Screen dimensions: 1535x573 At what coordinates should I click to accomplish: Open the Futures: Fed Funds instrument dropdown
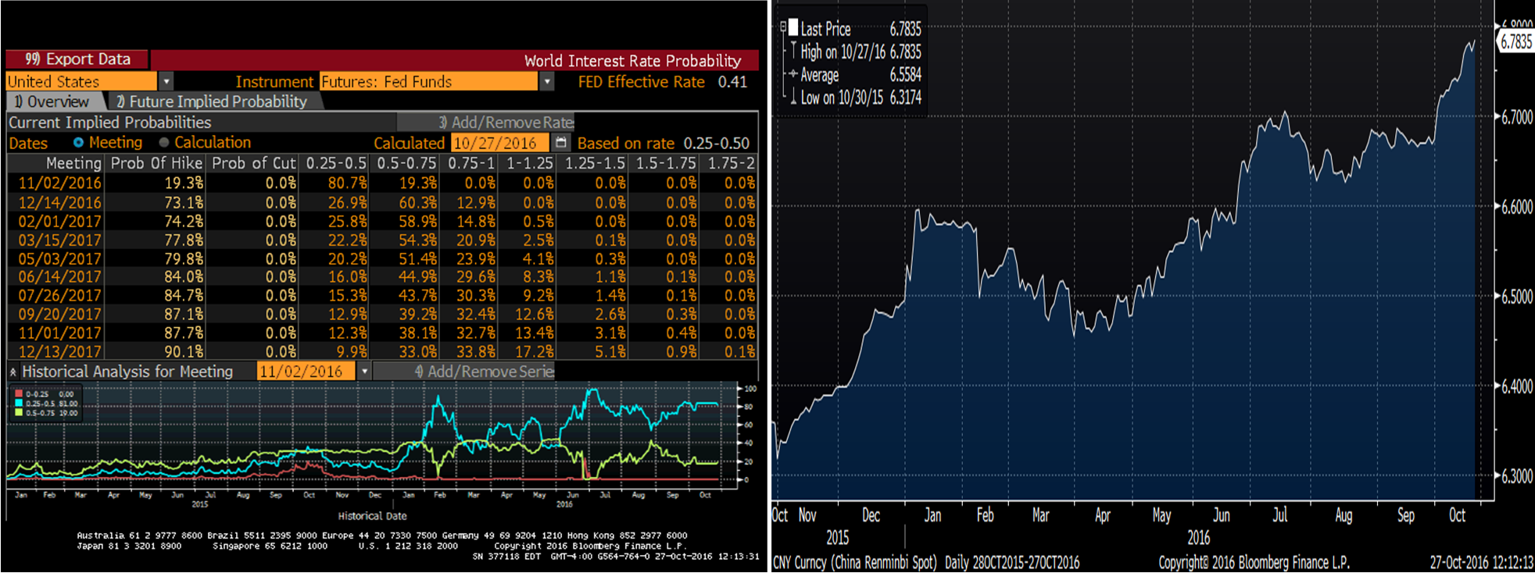tap(546, 81)
